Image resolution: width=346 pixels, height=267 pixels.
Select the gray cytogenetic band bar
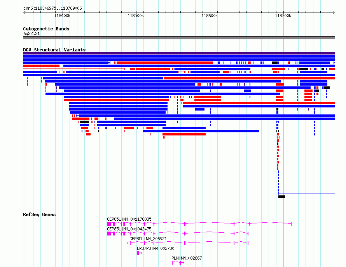[179, 38]
